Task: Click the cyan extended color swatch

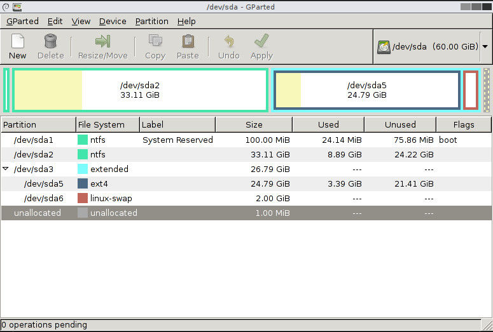Action: [x=82, y=169]
